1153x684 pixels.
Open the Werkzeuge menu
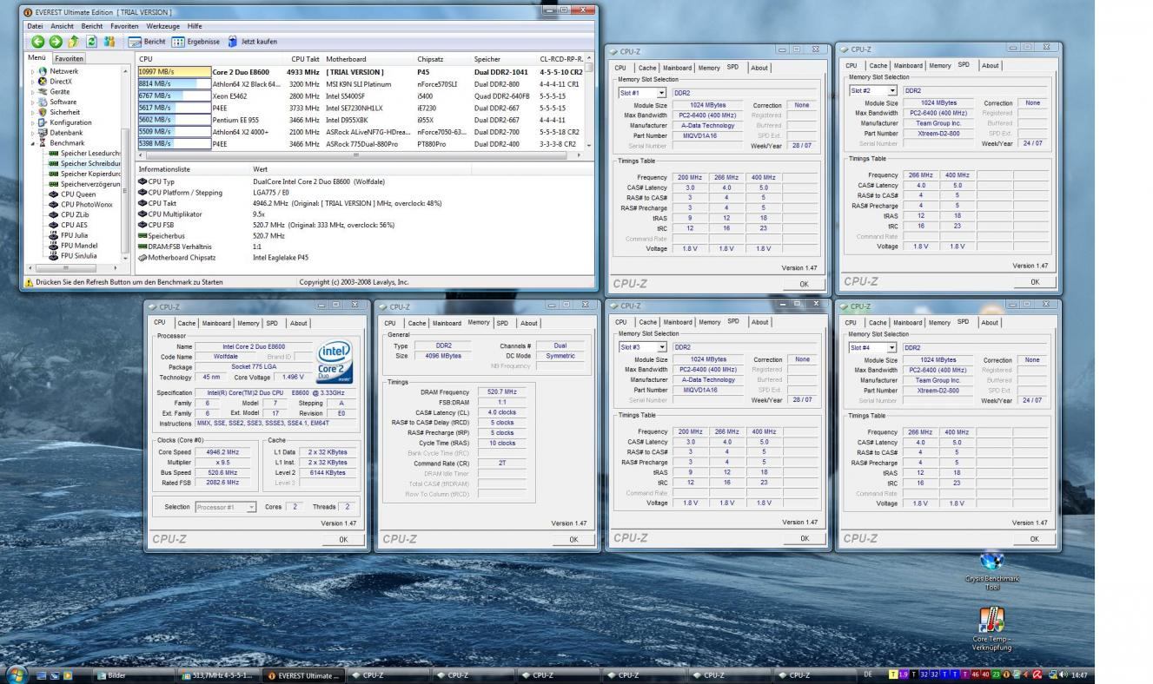[162, 26]
